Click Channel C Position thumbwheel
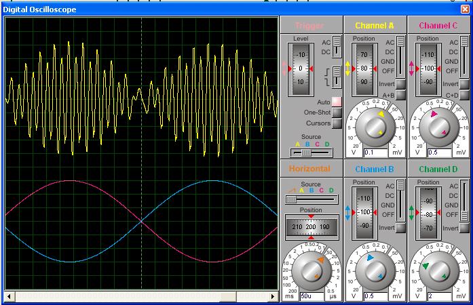This screenshot has width=473, height=305. pos(428,69)
